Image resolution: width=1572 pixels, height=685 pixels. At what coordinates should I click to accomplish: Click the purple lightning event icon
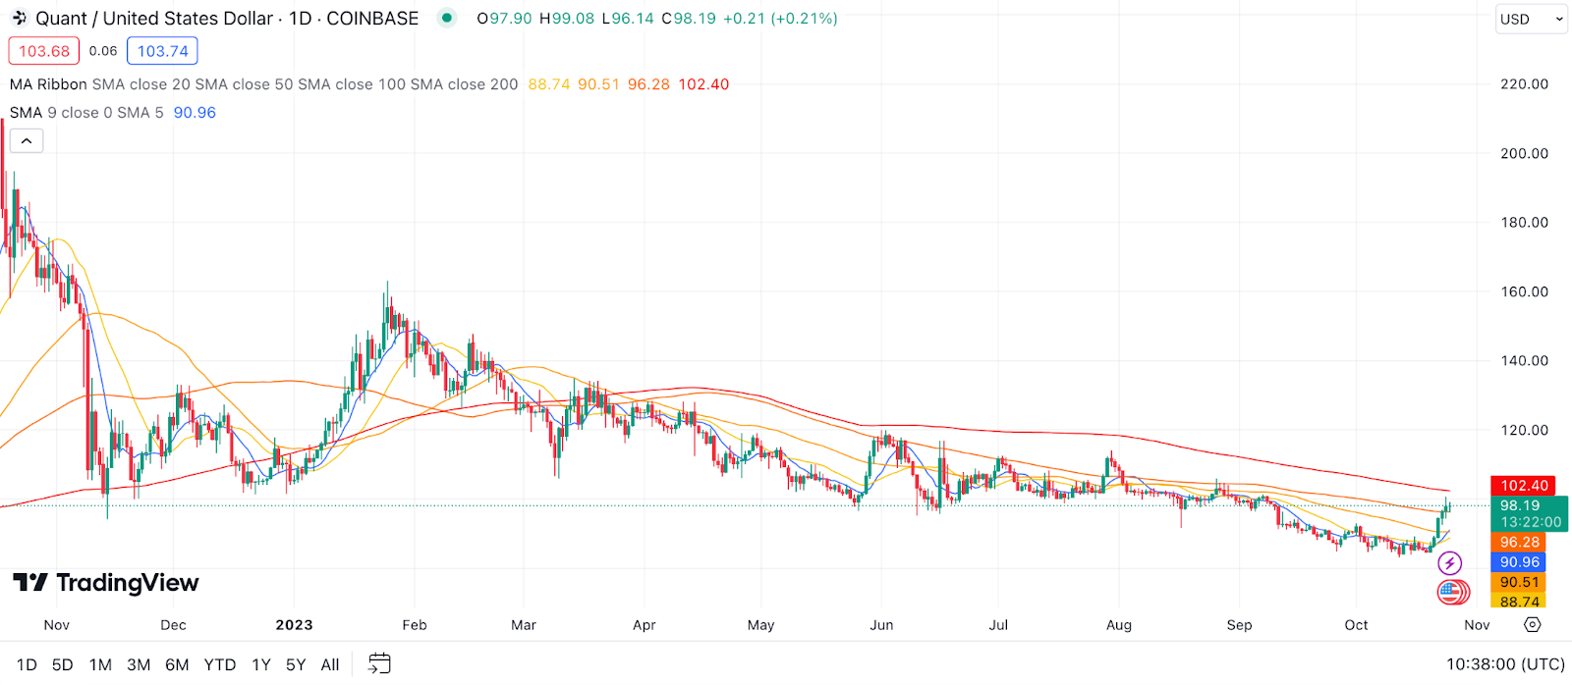point(1450,563)
